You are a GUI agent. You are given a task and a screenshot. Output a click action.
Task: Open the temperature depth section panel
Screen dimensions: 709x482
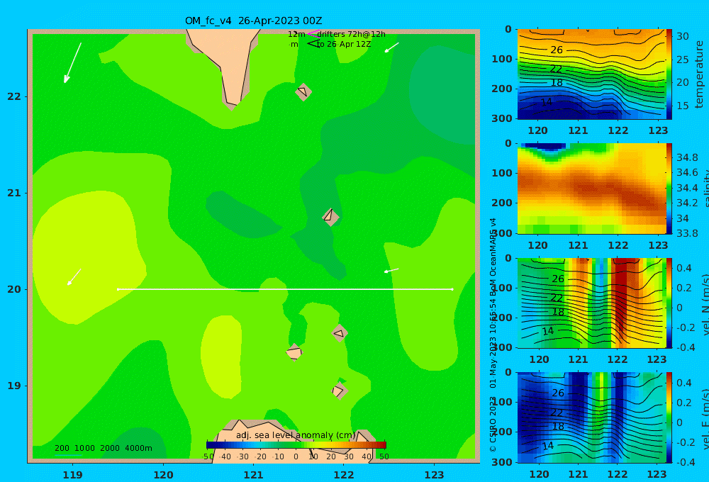tap(591, 74)
